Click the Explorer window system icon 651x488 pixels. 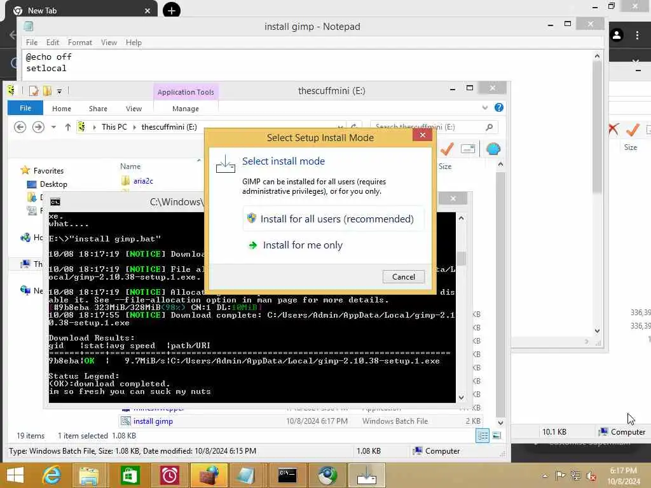(11, 90)
